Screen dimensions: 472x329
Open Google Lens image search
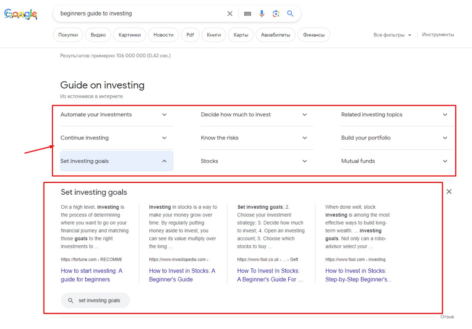click(276, 14)
